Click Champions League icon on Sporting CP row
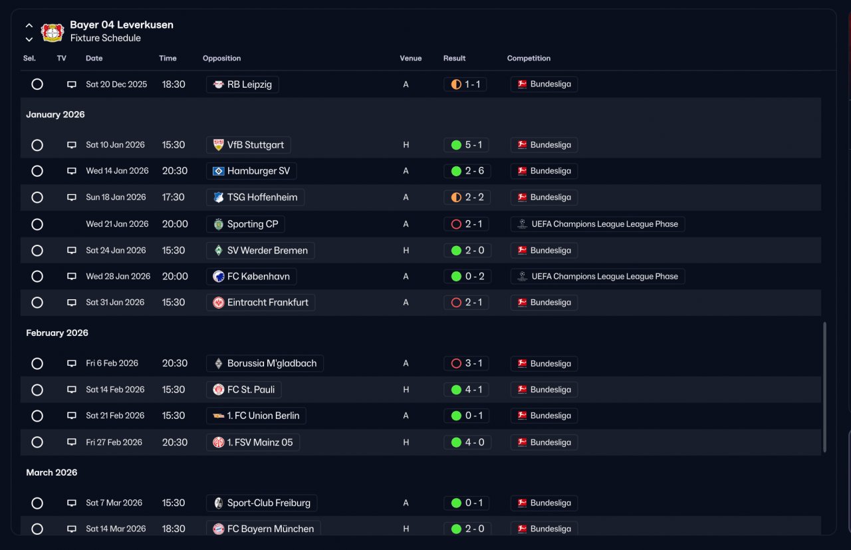 pyautogui.click(x=523, y=224)
